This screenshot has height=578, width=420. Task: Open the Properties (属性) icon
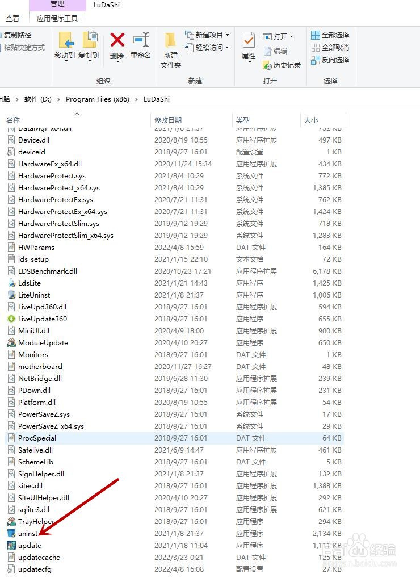pos(249,40)
